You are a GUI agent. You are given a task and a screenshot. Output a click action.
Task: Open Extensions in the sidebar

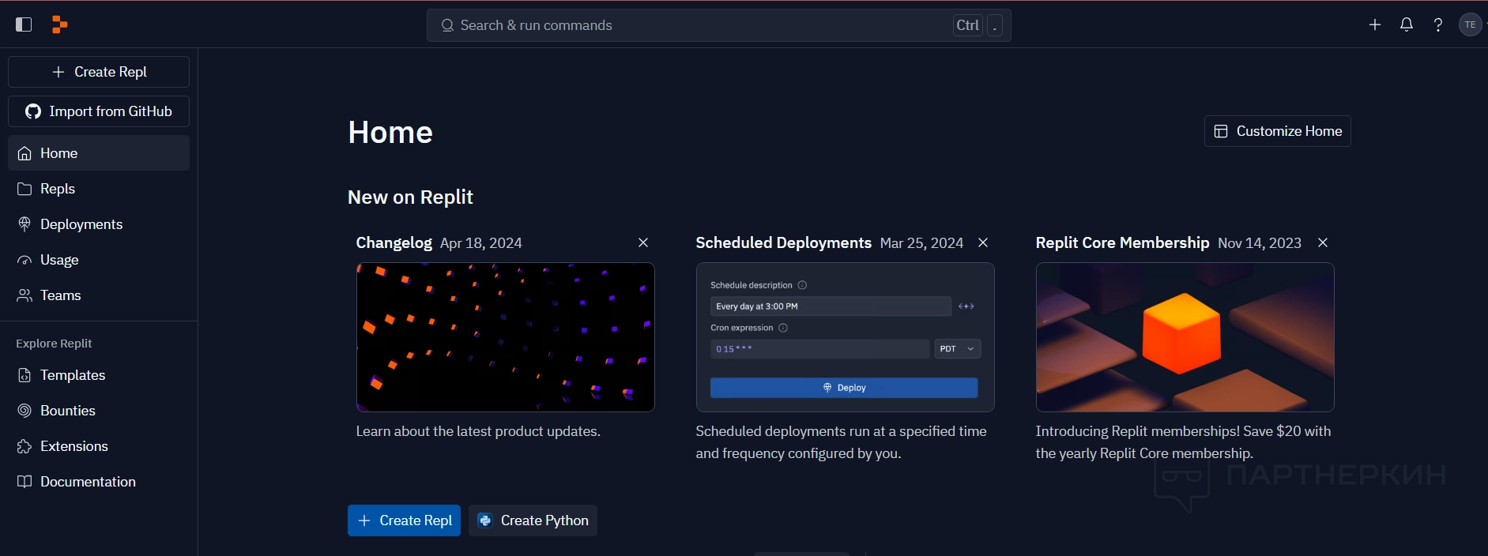[x=73, y=446]
